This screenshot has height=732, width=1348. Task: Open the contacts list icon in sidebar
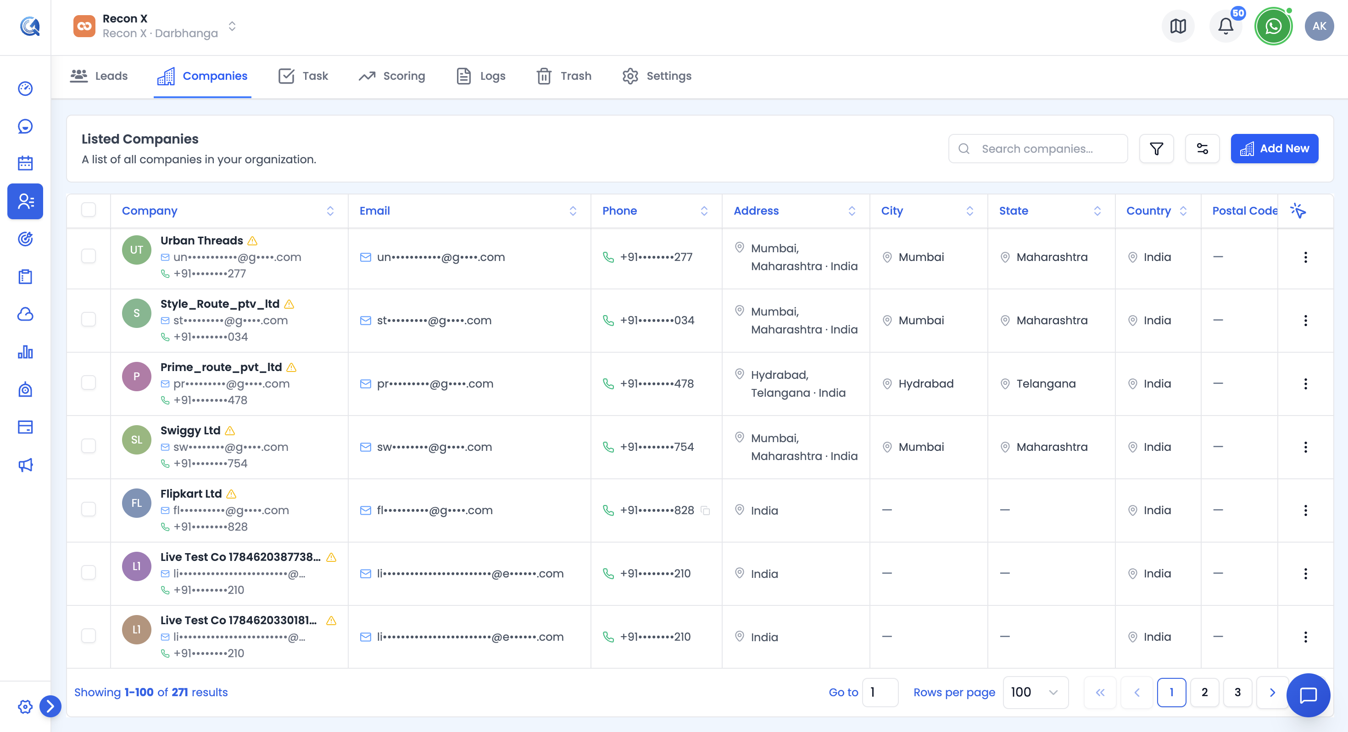25,201
